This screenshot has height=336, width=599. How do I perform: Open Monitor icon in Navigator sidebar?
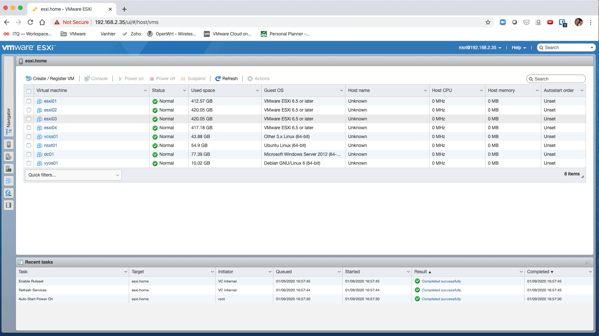[9, 169]
